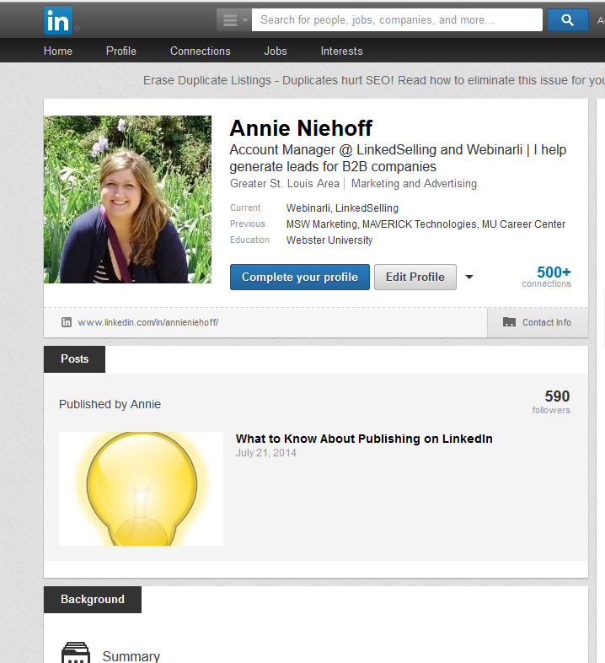Click the LinkedIn icon beside profile URL
Image resolution: width=605 pixels, height=663 pixels.
pos(67,322)
